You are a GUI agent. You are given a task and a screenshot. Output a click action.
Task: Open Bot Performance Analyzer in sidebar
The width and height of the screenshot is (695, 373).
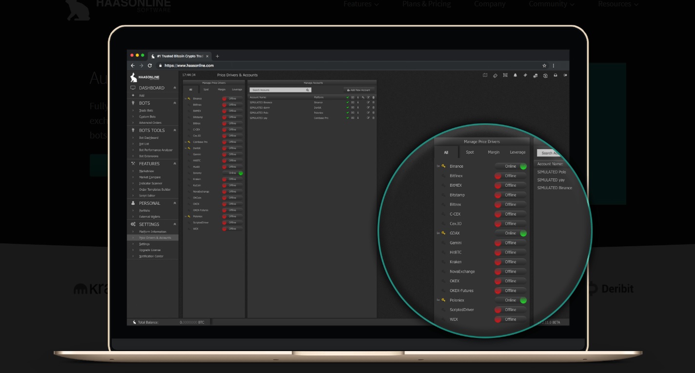click(x=156, y=150)
